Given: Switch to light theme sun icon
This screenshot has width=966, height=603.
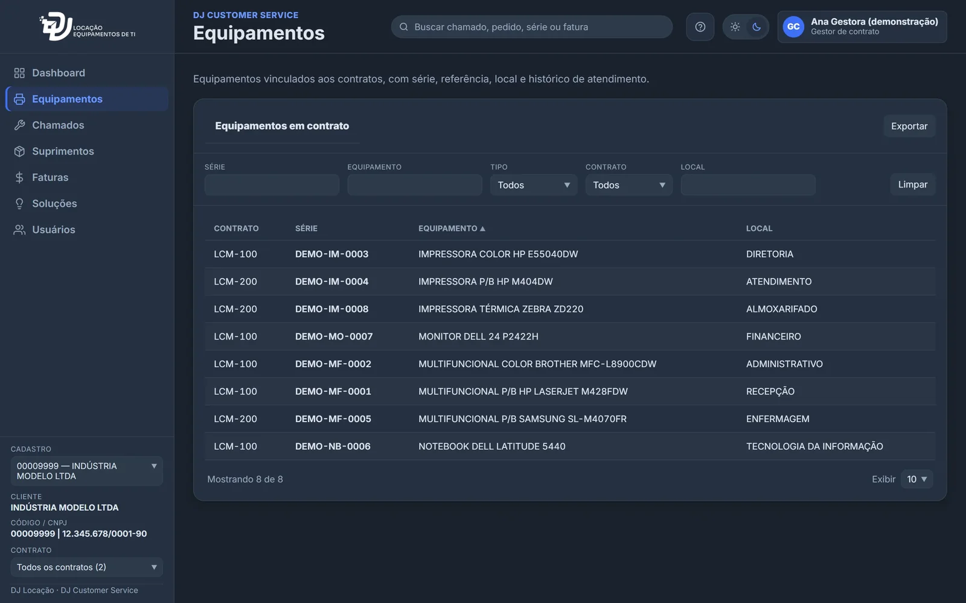Looking at the screenshot, I should 735,27.
